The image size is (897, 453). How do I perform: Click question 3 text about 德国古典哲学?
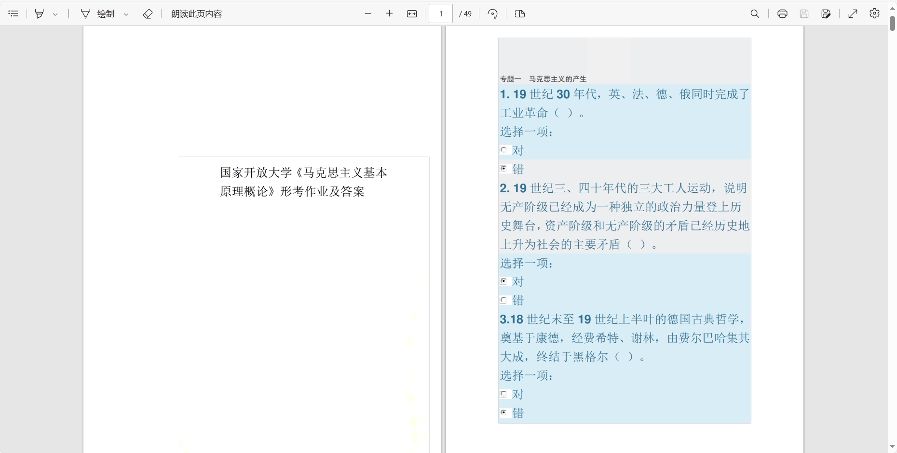pyautogui.click(x=625, y=338)
